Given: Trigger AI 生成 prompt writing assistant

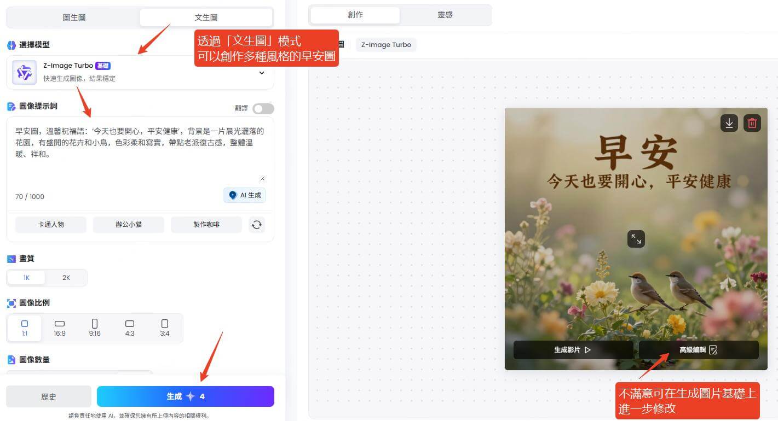Looking at the screenshot, I should [x=244, y=195].
